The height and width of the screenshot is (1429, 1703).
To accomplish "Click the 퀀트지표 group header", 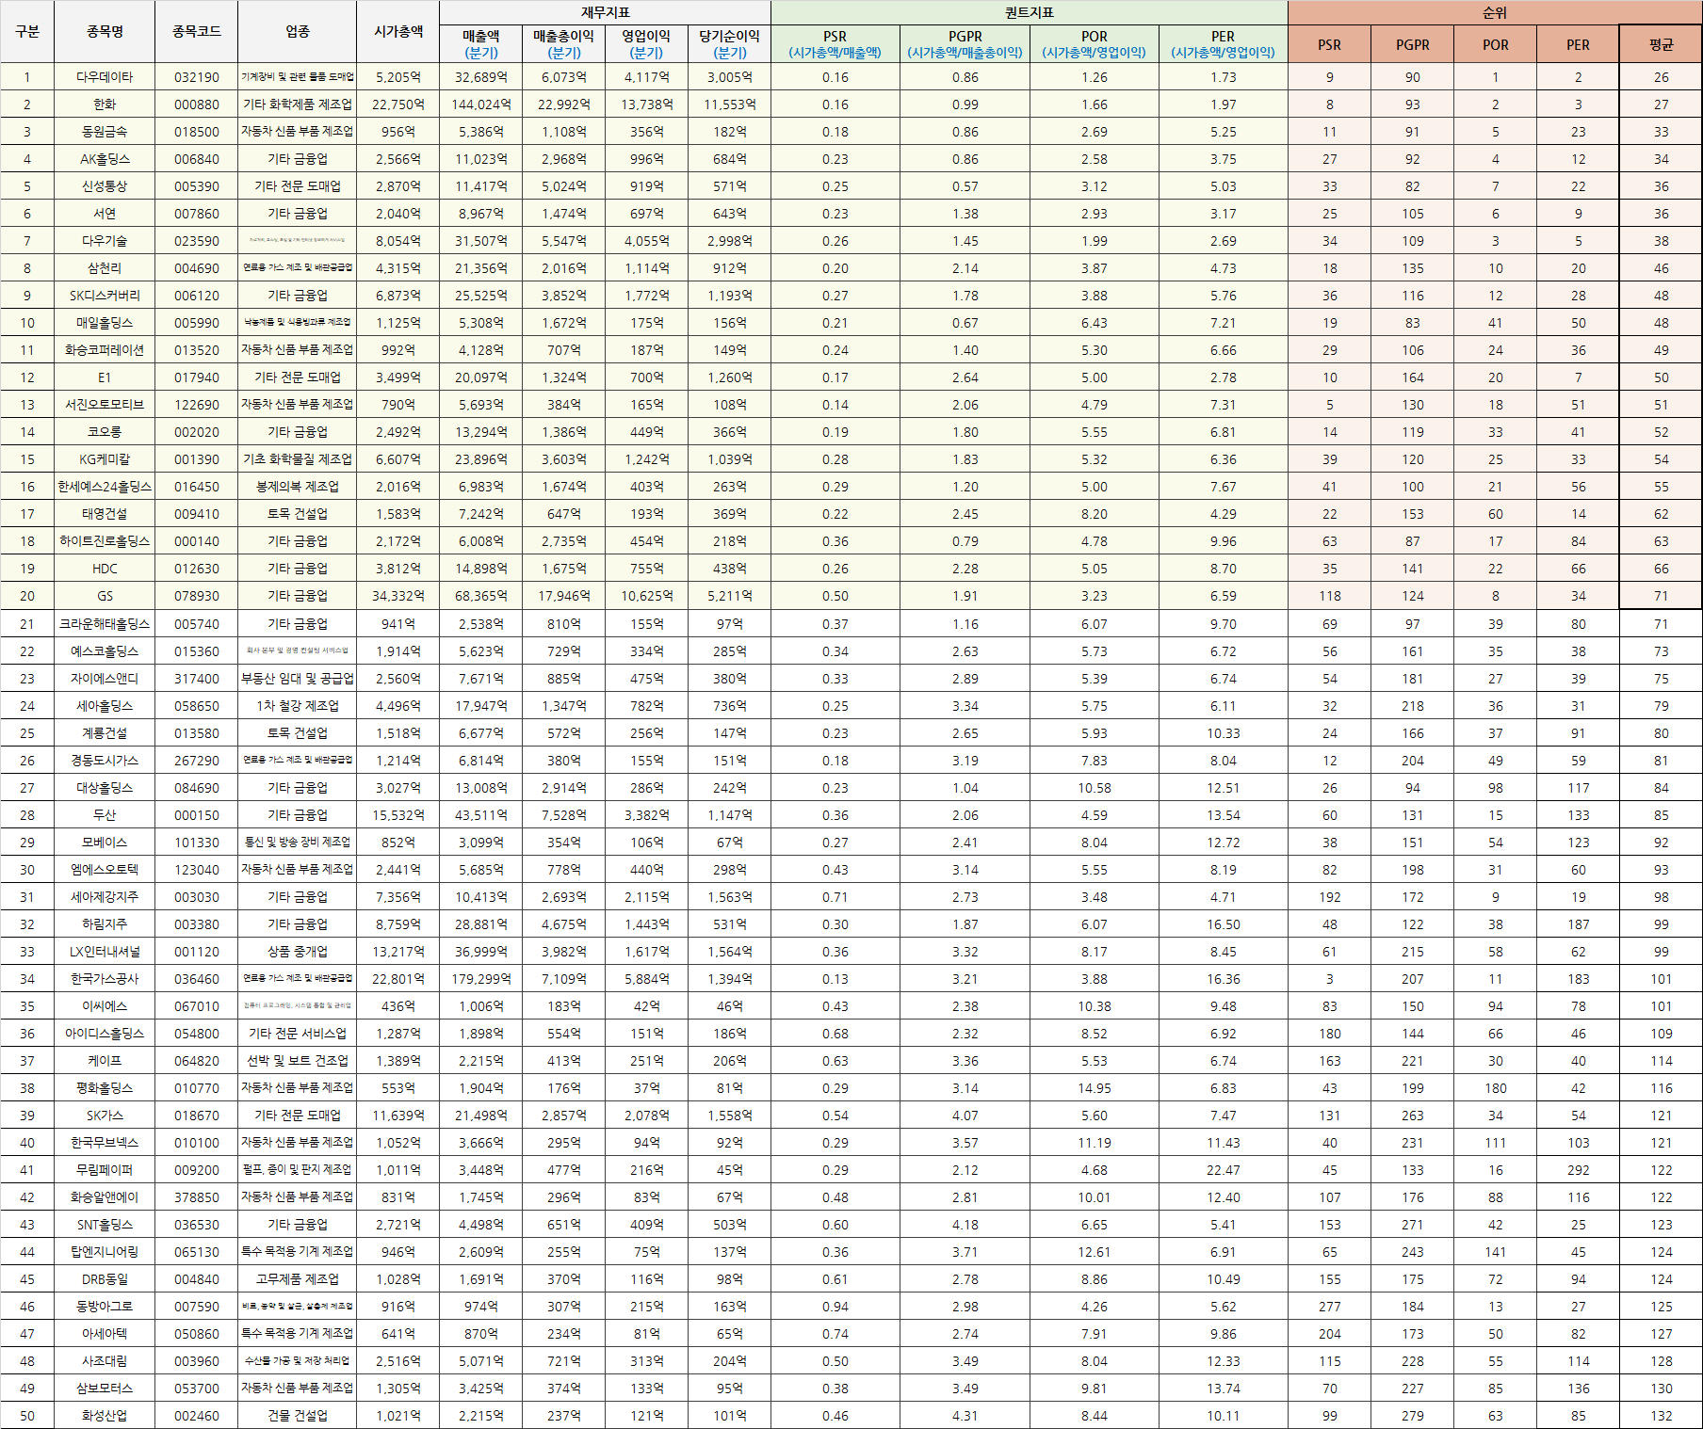I will coord(1029,12).
